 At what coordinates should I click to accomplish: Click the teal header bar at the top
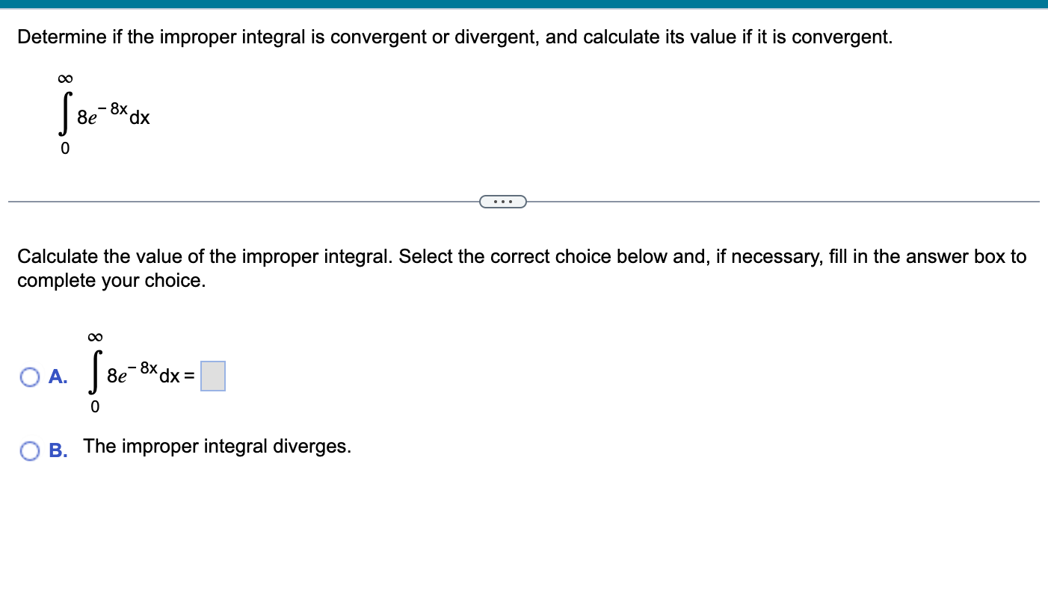coord(523,4)
